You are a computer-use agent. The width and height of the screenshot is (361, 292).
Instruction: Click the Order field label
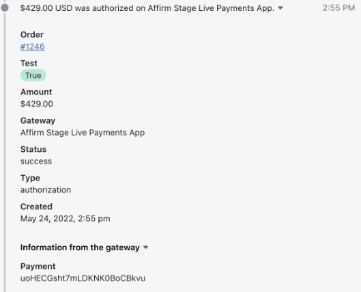[32, 35]
